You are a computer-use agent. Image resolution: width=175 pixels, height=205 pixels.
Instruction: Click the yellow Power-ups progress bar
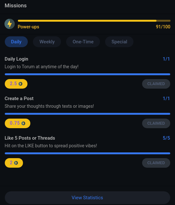click(x=94, y=21)
